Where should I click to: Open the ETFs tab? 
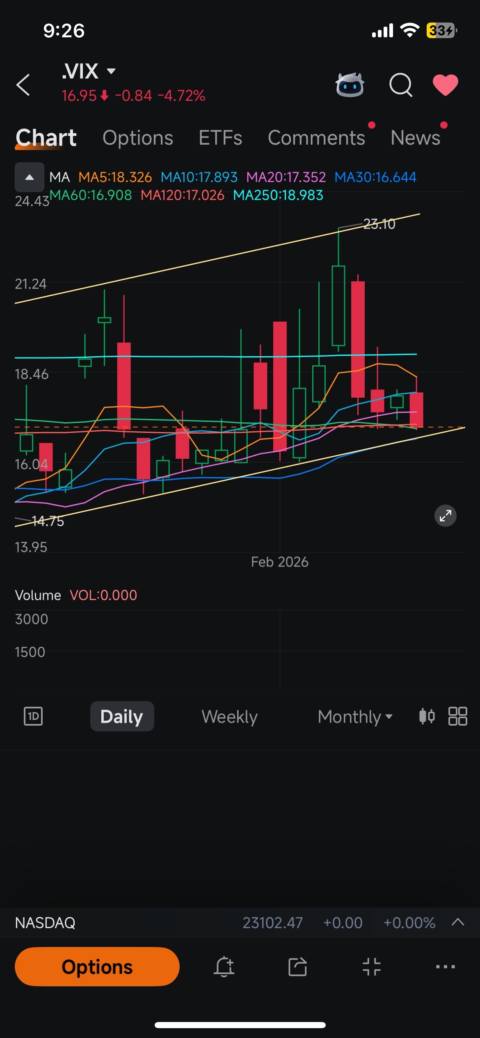tap(220, 138)
